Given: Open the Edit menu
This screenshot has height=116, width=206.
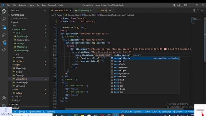Looking at the screenshot, I should [14, 5].
